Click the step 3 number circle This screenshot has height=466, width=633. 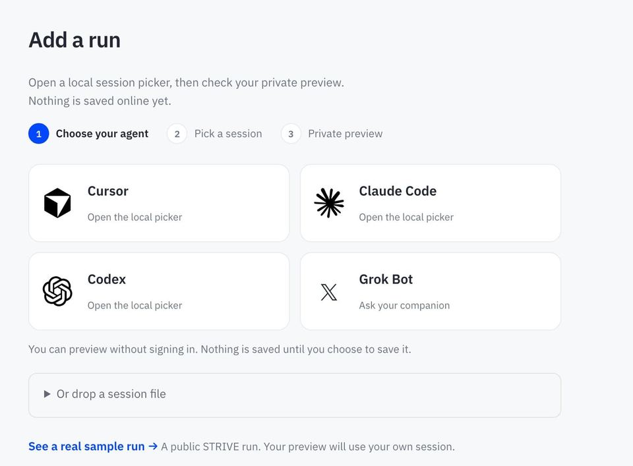click(291, 134)
